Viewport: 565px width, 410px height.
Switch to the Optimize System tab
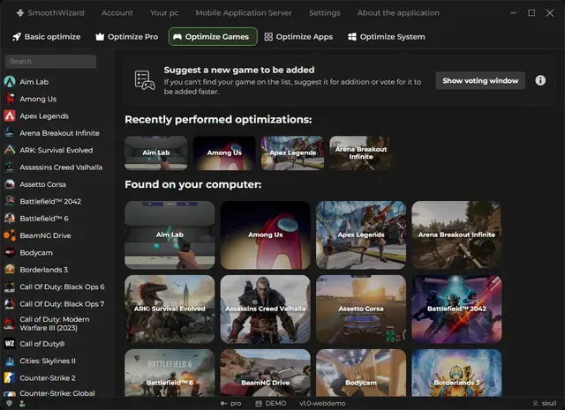point(387,37)
